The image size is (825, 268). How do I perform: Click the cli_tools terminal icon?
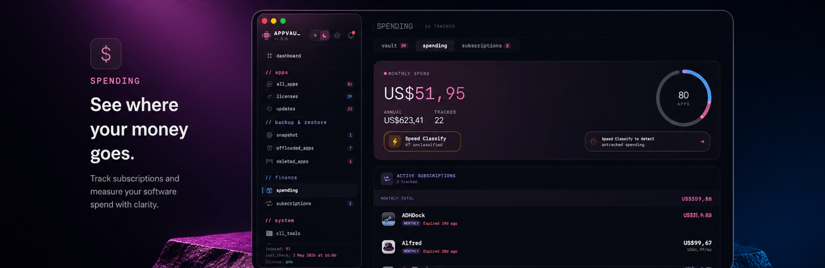click(270, 234)
